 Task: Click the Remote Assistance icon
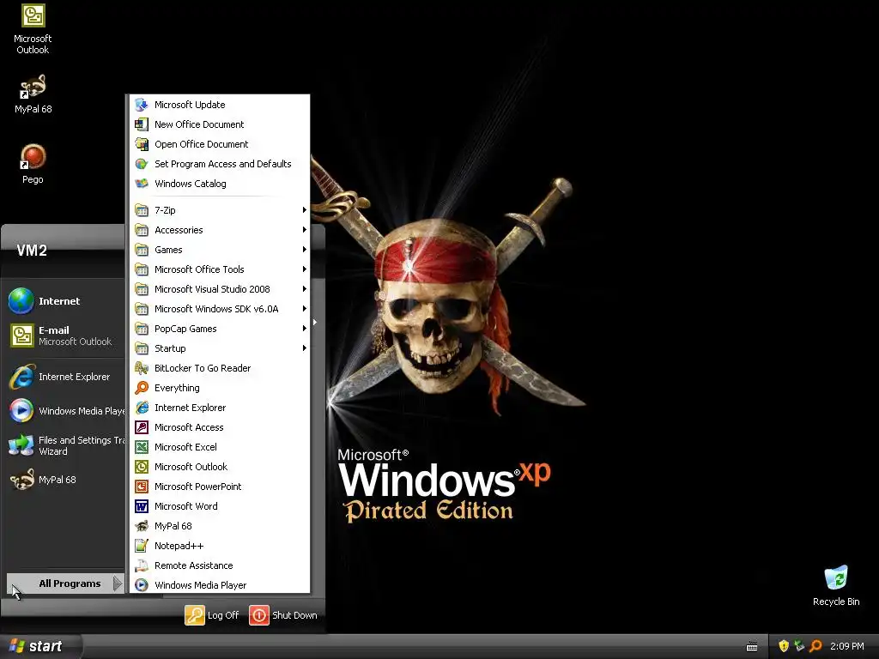pyautogui.click(x=142, y=565)
